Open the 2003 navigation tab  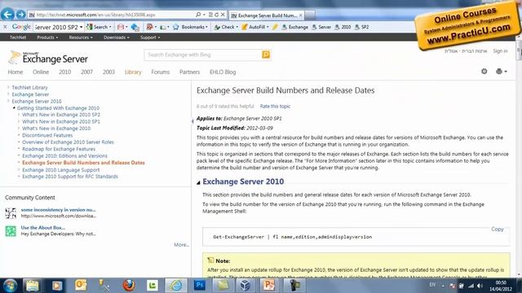pyautogui.click(x=108, y=72)
